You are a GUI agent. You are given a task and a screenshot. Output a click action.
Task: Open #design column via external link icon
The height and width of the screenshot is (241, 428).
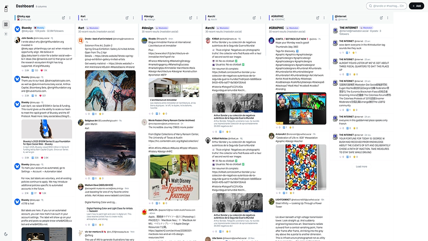(190, 18)
